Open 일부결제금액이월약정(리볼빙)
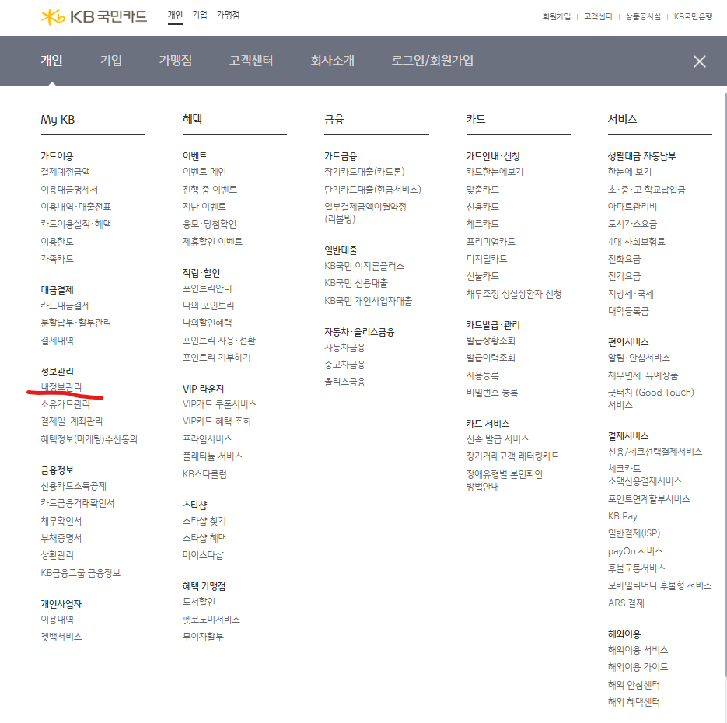This screenshot has width=727, height=723. (365, 213)
